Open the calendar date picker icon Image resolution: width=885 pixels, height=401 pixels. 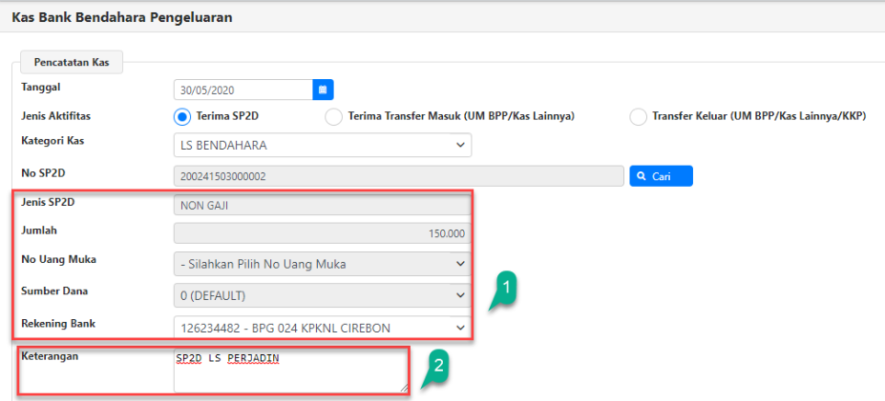point(323,89)
